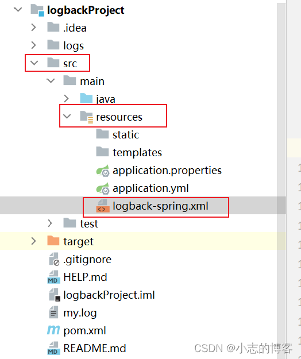Click the logbackProject.iml file icon

click(x=55, y=295)
